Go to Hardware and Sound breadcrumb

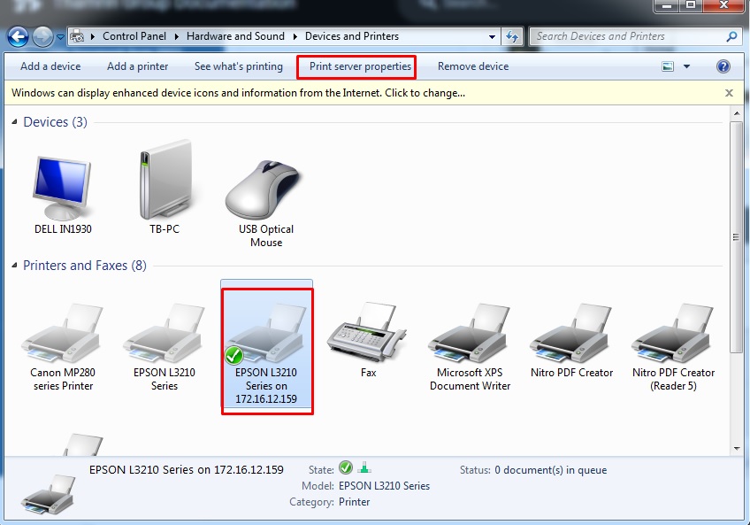235,36
